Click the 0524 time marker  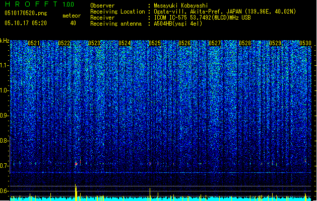click(x=124, y=43)
